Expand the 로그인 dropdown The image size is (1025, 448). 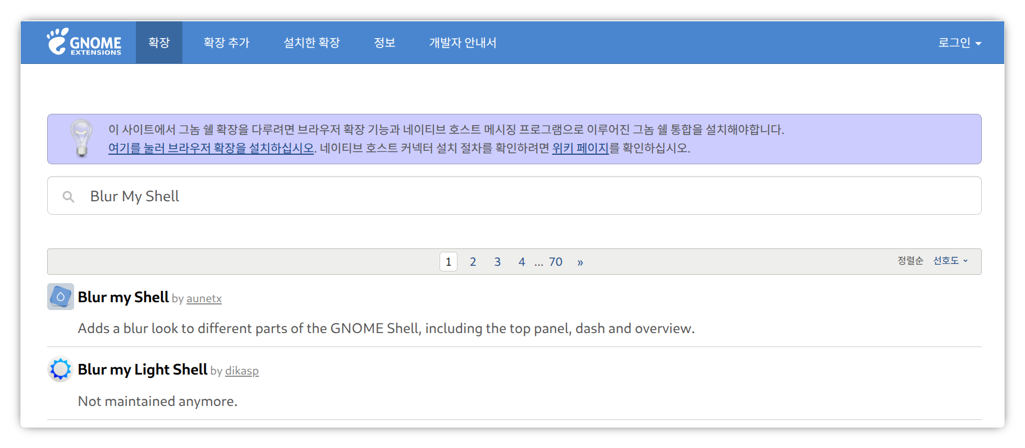pos(959,43)
